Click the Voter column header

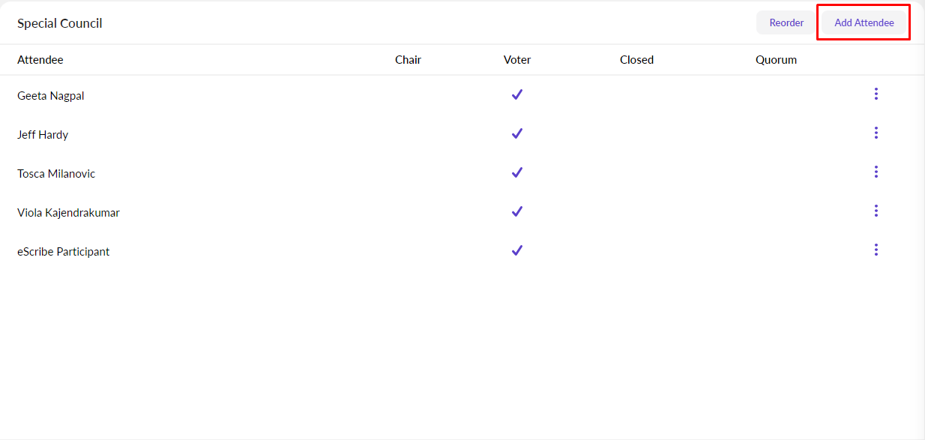(517, 60)
